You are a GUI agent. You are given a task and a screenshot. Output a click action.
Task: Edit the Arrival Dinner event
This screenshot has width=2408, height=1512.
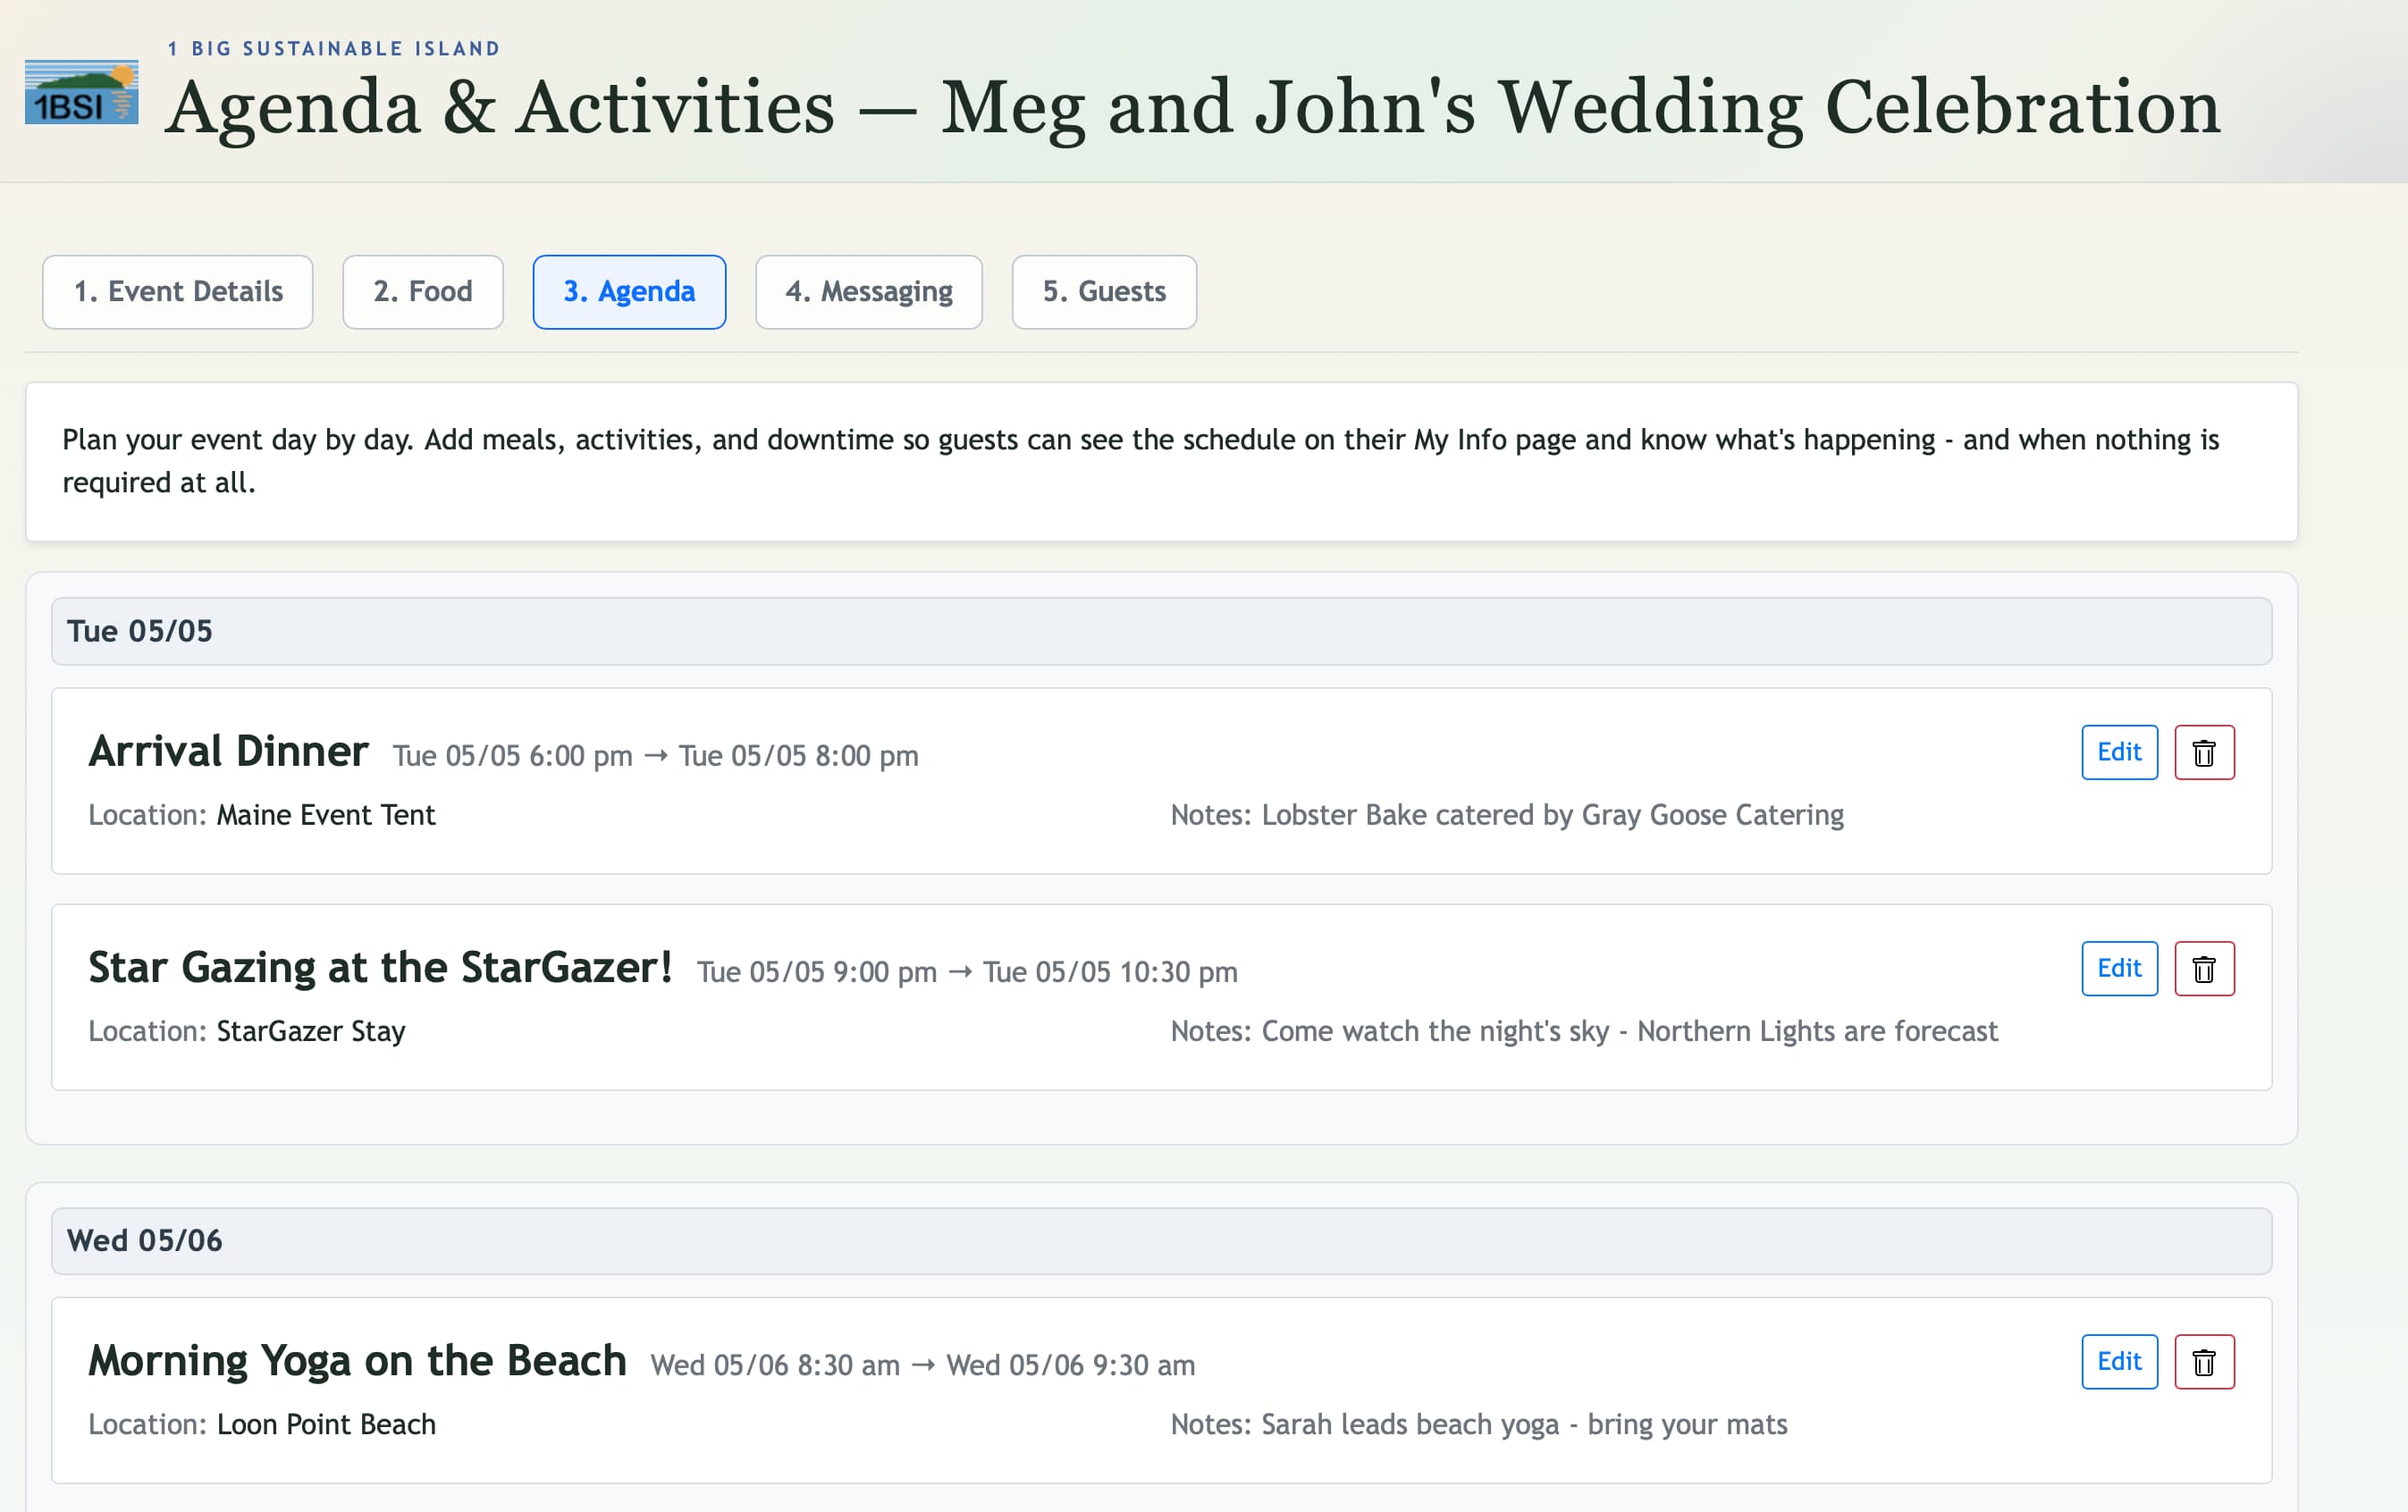(x=2119, y=752)
